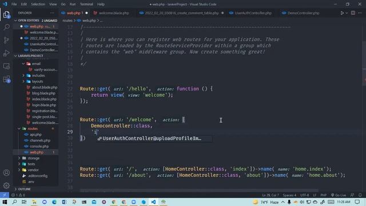Open Windows taskbar search
This screenshot has height=206, width=366.
point(14,202)
